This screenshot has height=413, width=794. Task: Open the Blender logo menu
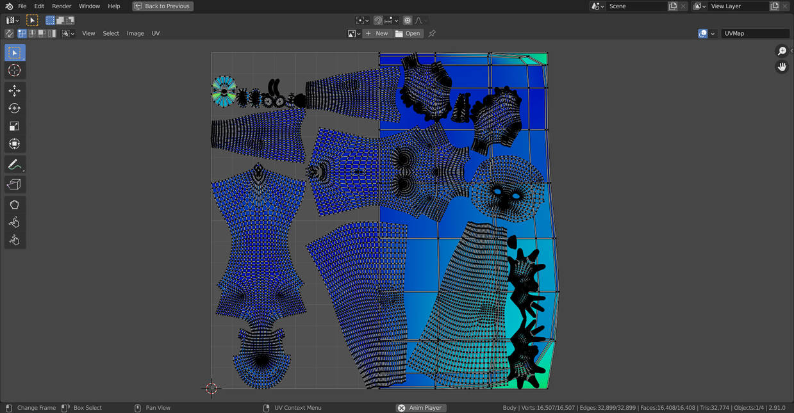pos(8,6)
